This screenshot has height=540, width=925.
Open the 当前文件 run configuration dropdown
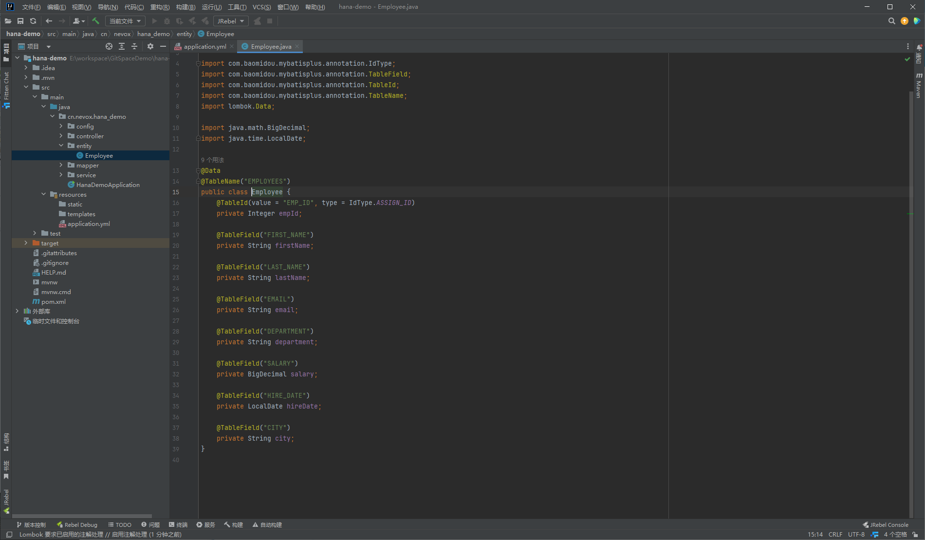(125, 21)
